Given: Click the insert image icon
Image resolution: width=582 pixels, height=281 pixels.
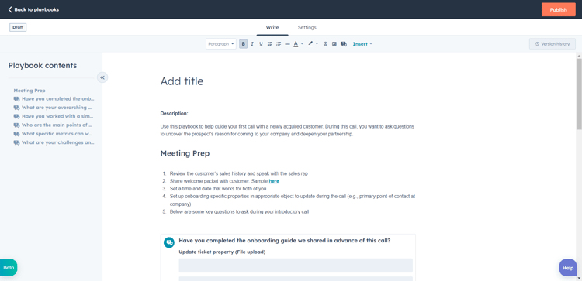Looking at the screenshot, I should point(334,43).
